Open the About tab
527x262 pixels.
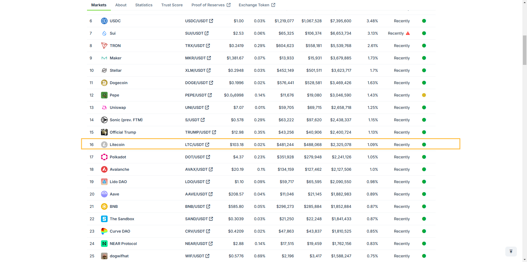point(121,5)
